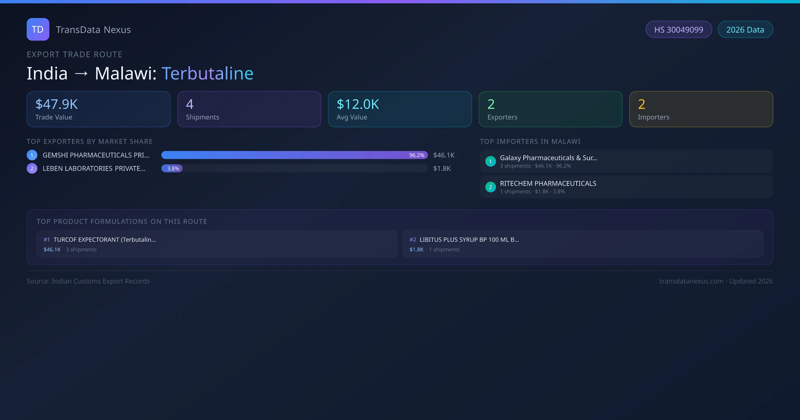Click the 3.8% market share bar
Image resolution: width=800 pixels, height=420 pixels.
(x=172, y=168)
